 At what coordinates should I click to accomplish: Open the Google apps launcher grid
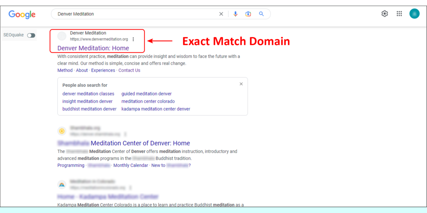tap(399, 13)
